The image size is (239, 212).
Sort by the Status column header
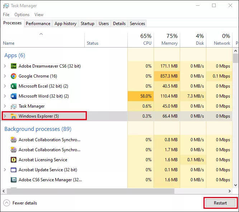point(106,40)
